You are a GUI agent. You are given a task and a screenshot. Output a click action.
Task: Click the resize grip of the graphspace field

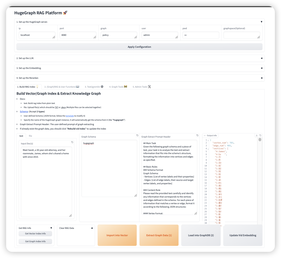coord(259,37)
